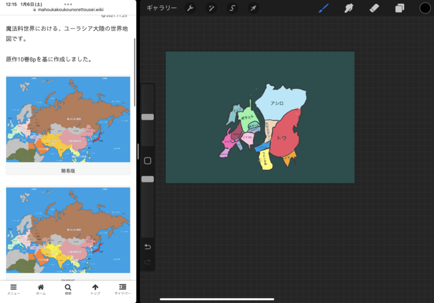Open the Safari menu button
434x303 pixels.
coord(13,289)
